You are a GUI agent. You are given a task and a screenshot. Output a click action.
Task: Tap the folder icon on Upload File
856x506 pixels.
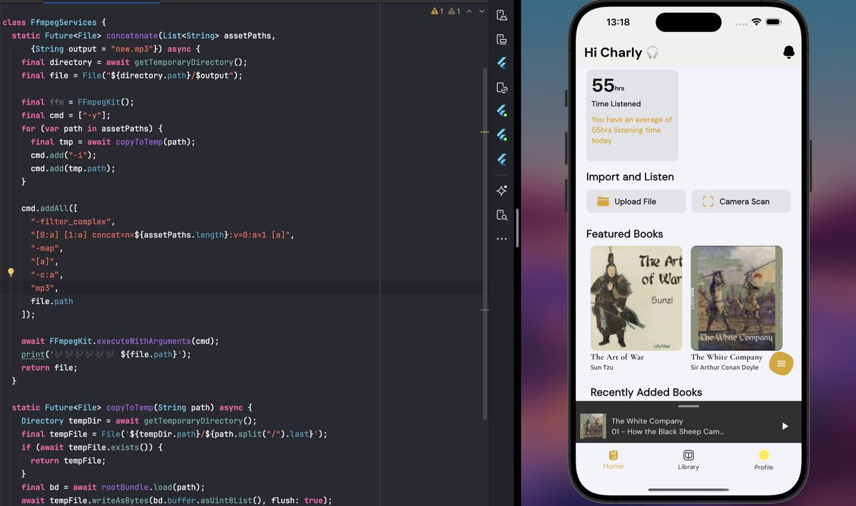coord(603,201)
